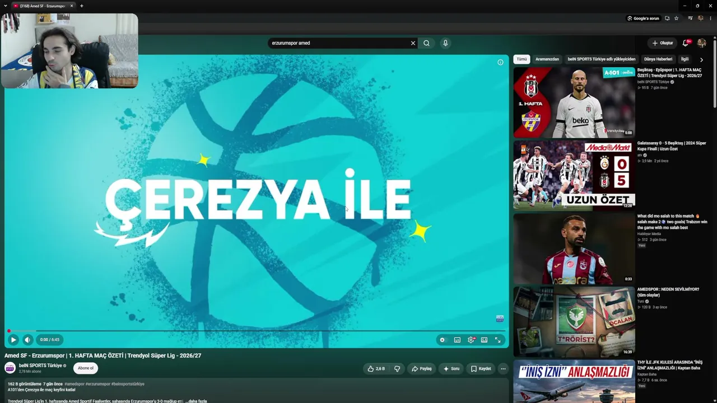717x403 pixels.
Task: Open 'THY İLE JFK KULESİ ARASINDA' video title
Action: (x=670, y=365)
